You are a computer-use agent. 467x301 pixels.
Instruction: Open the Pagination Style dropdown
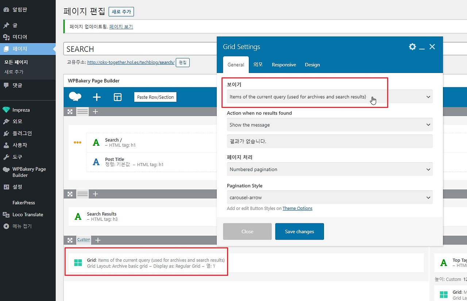[330, 197]
